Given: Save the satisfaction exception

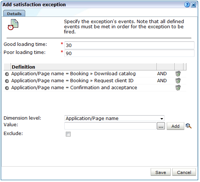Looking at the screenshot, I should point(161,172).
